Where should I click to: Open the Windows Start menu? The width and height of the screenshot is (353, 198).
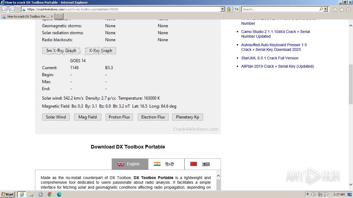pyautogui.click(x=8, y=194)
